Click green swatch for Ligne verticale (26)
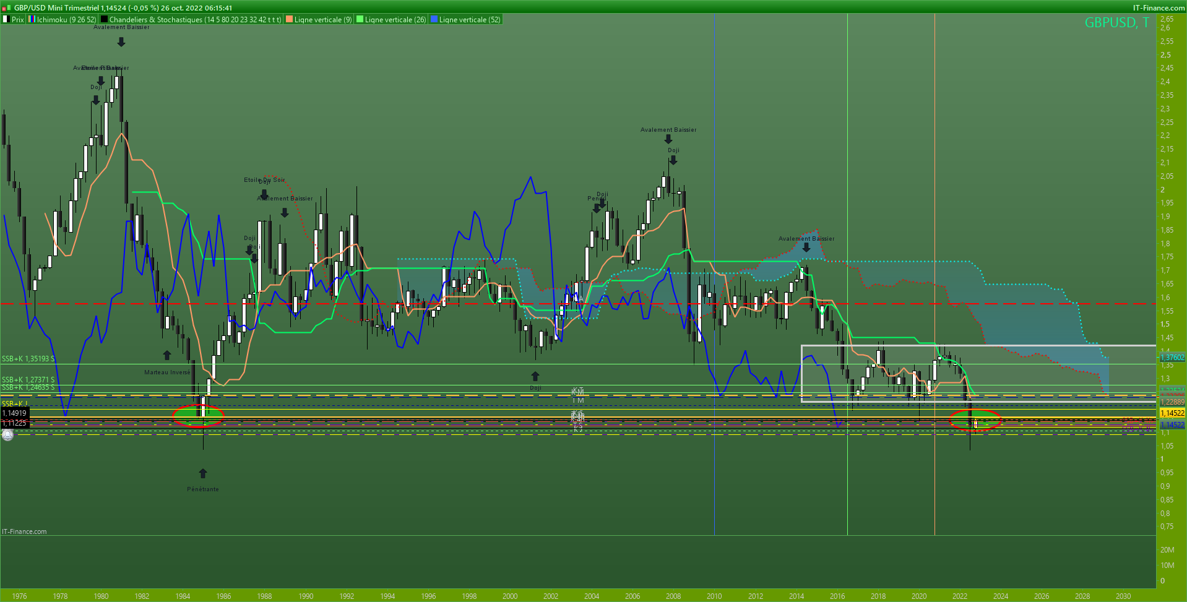 pos(360,20)
